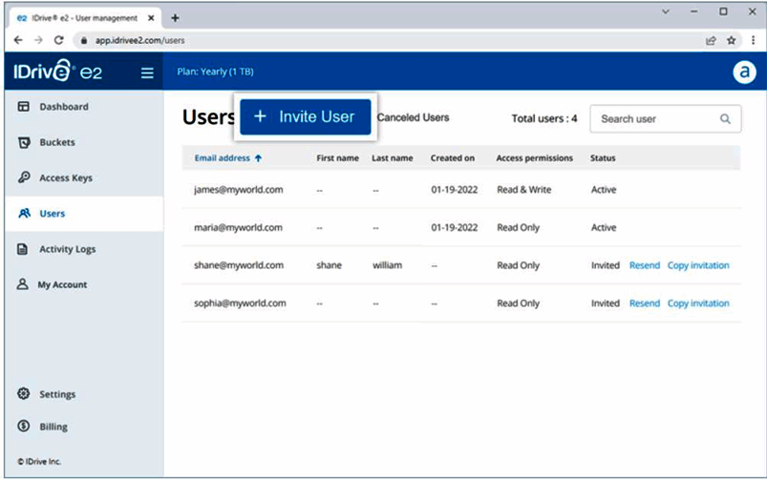
Task: Sort by Email address column arrow
Action: coord(258,158)
